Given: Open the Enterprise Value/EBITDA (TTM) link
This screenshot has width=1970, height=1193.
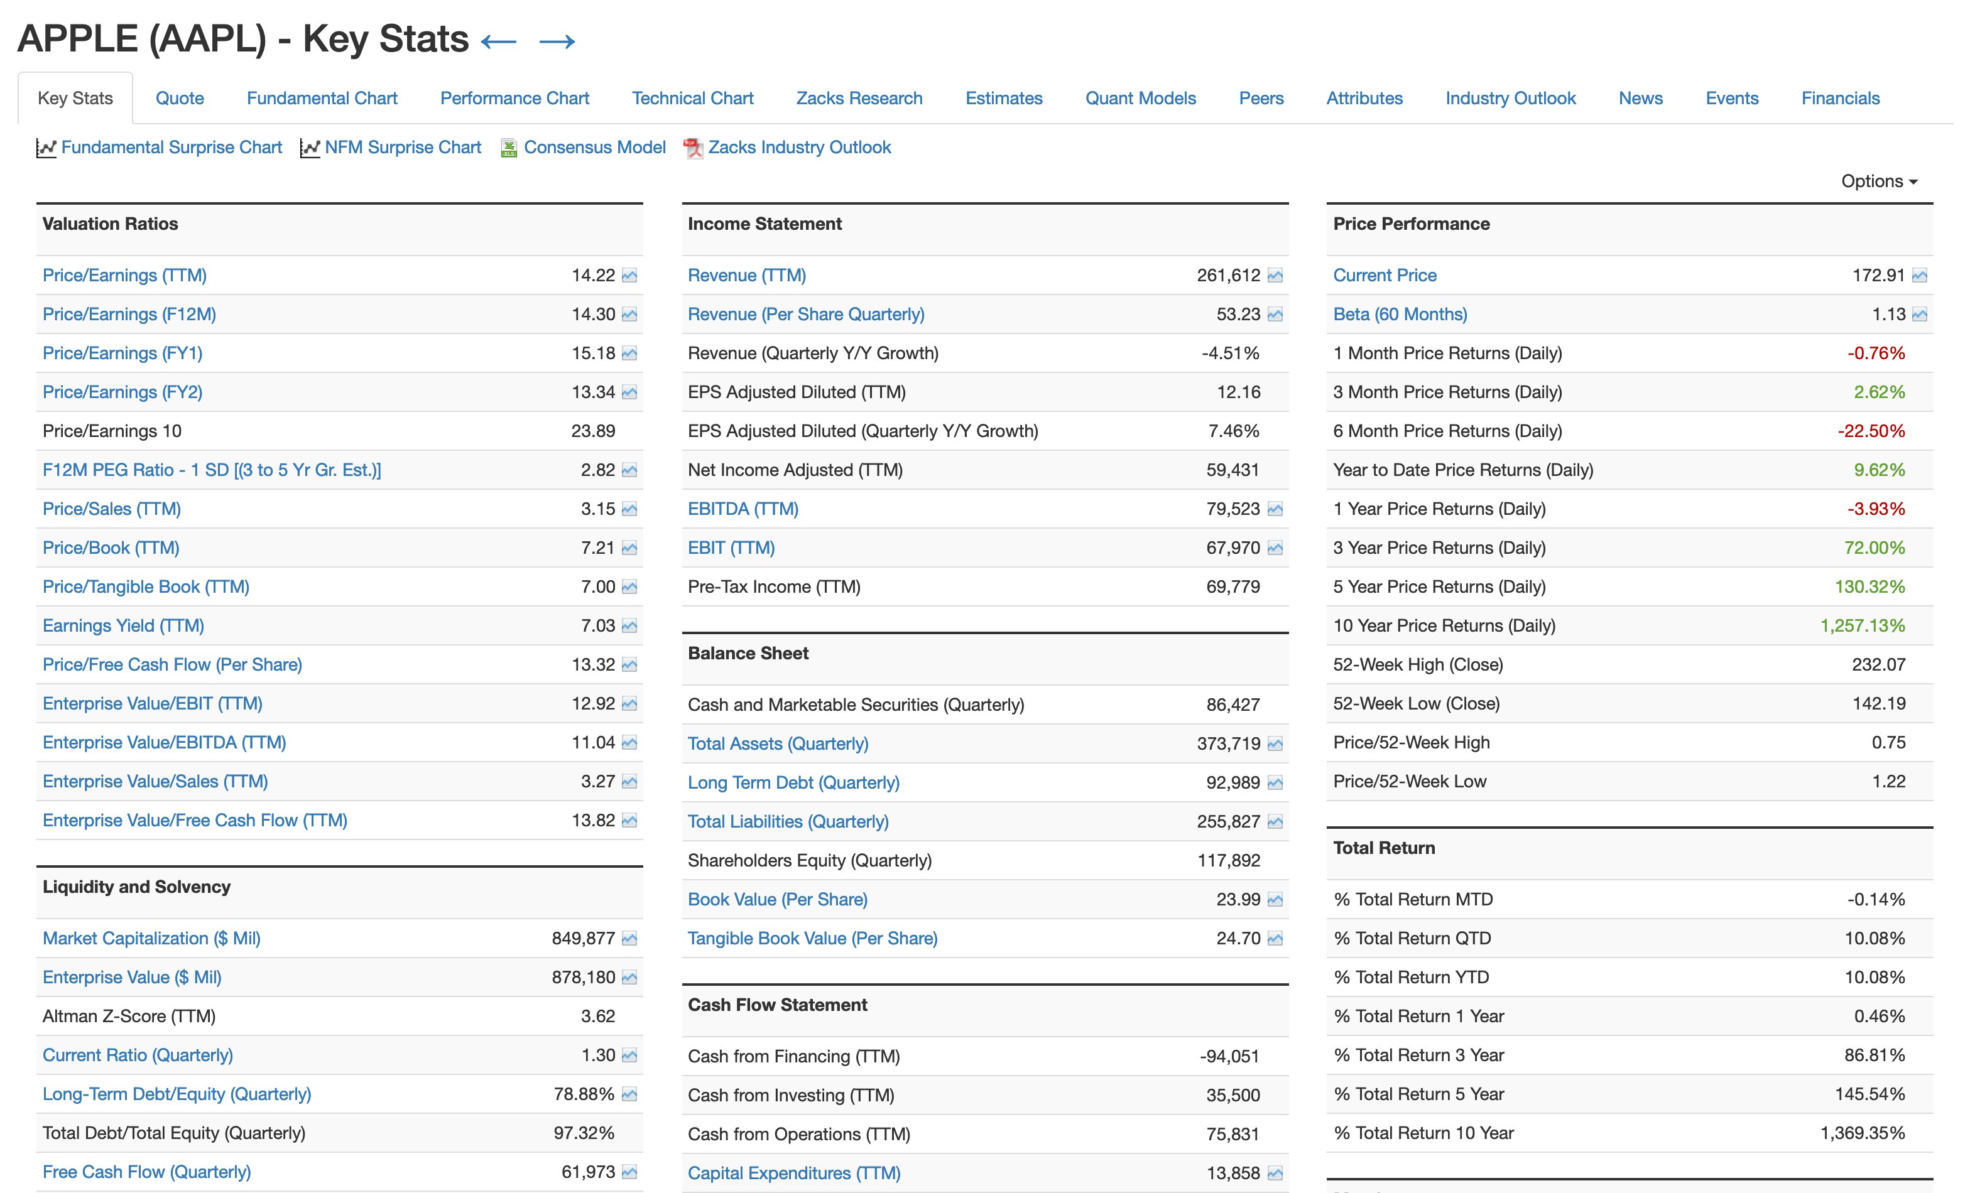Looking at the screenshot, I should pos(164,743).
